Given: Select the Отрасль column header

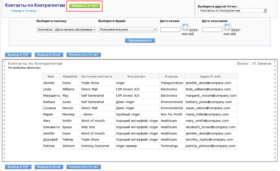Looking at the screenshot, I should [171, 76].
